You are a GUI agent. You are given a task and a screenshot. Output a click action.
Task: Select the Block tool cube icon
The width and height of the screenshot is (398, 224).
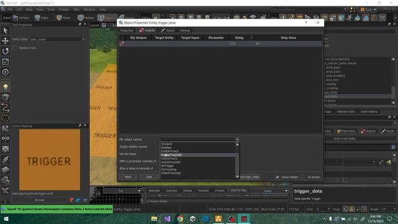pos(6,97)
